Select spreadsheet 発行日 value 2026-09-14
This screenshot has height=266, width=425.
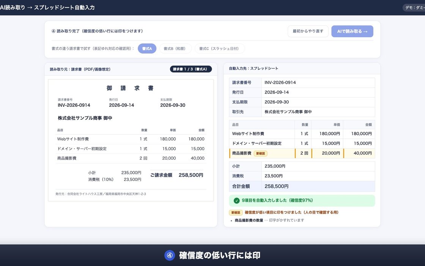tap(318, 92)
